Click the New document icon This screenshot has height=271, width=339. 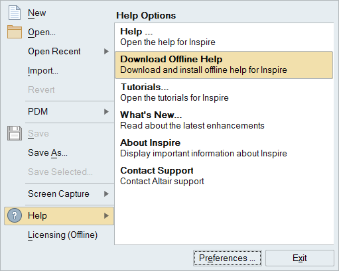point(15,13)
